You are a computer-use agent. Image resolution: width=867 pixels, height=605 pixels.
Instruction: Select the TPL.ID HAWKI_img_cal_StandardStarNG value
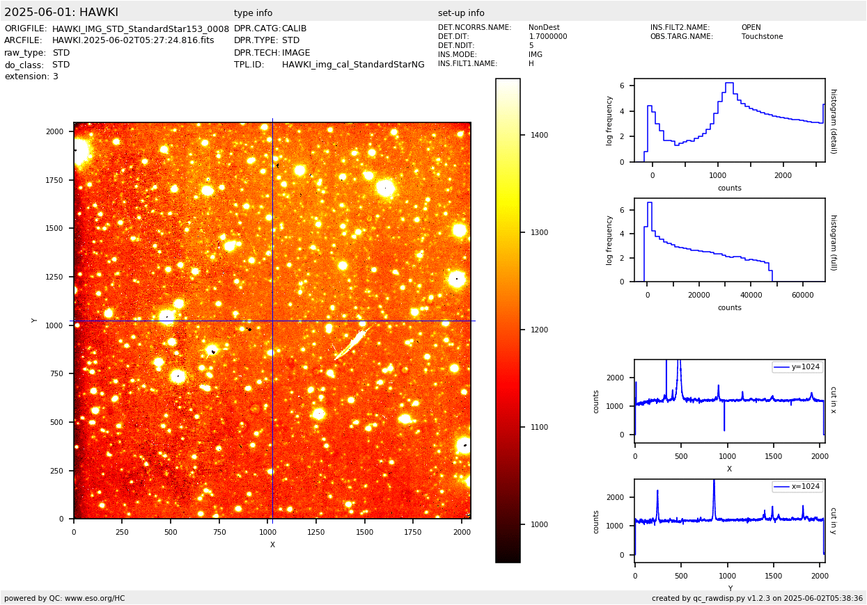click(x=353, y=65)
